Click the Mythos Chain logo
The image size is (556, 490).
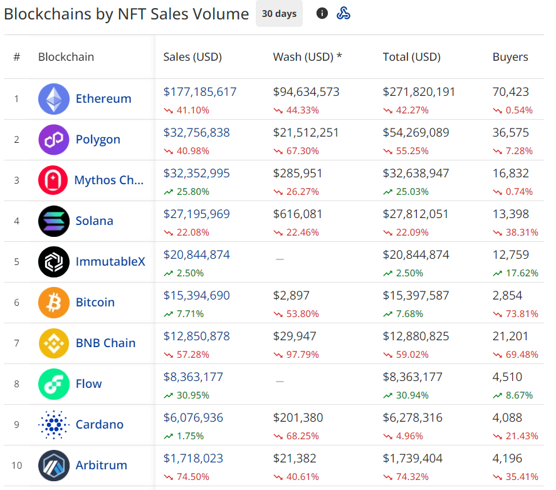tap(53, 180)
